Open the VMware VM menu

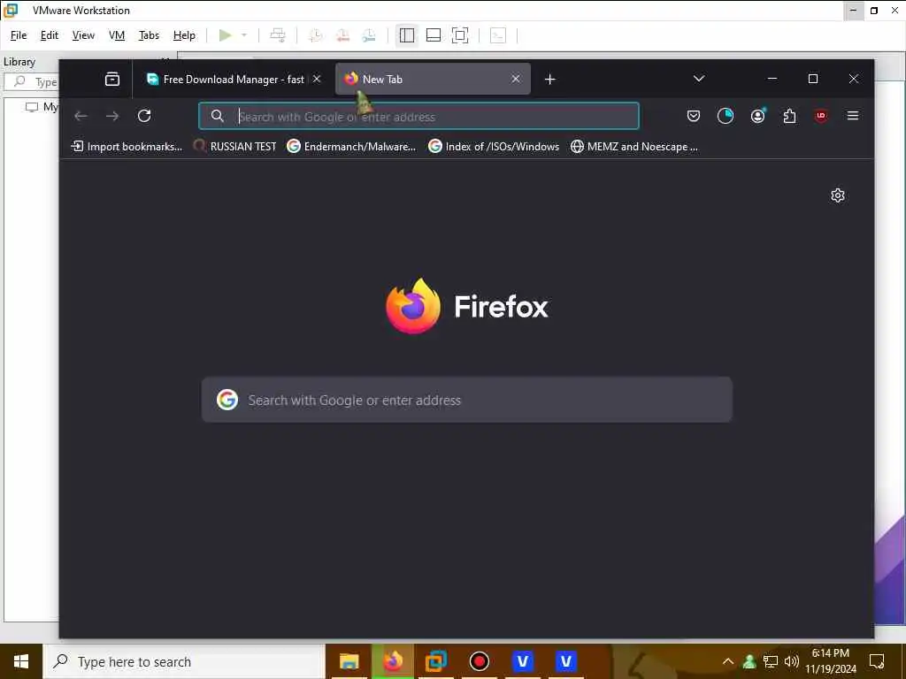[117, 35]
